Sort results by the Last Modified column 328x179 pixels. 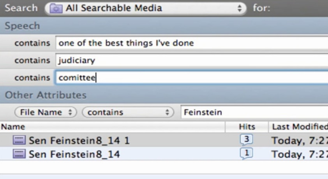click(x=298, y=127)
